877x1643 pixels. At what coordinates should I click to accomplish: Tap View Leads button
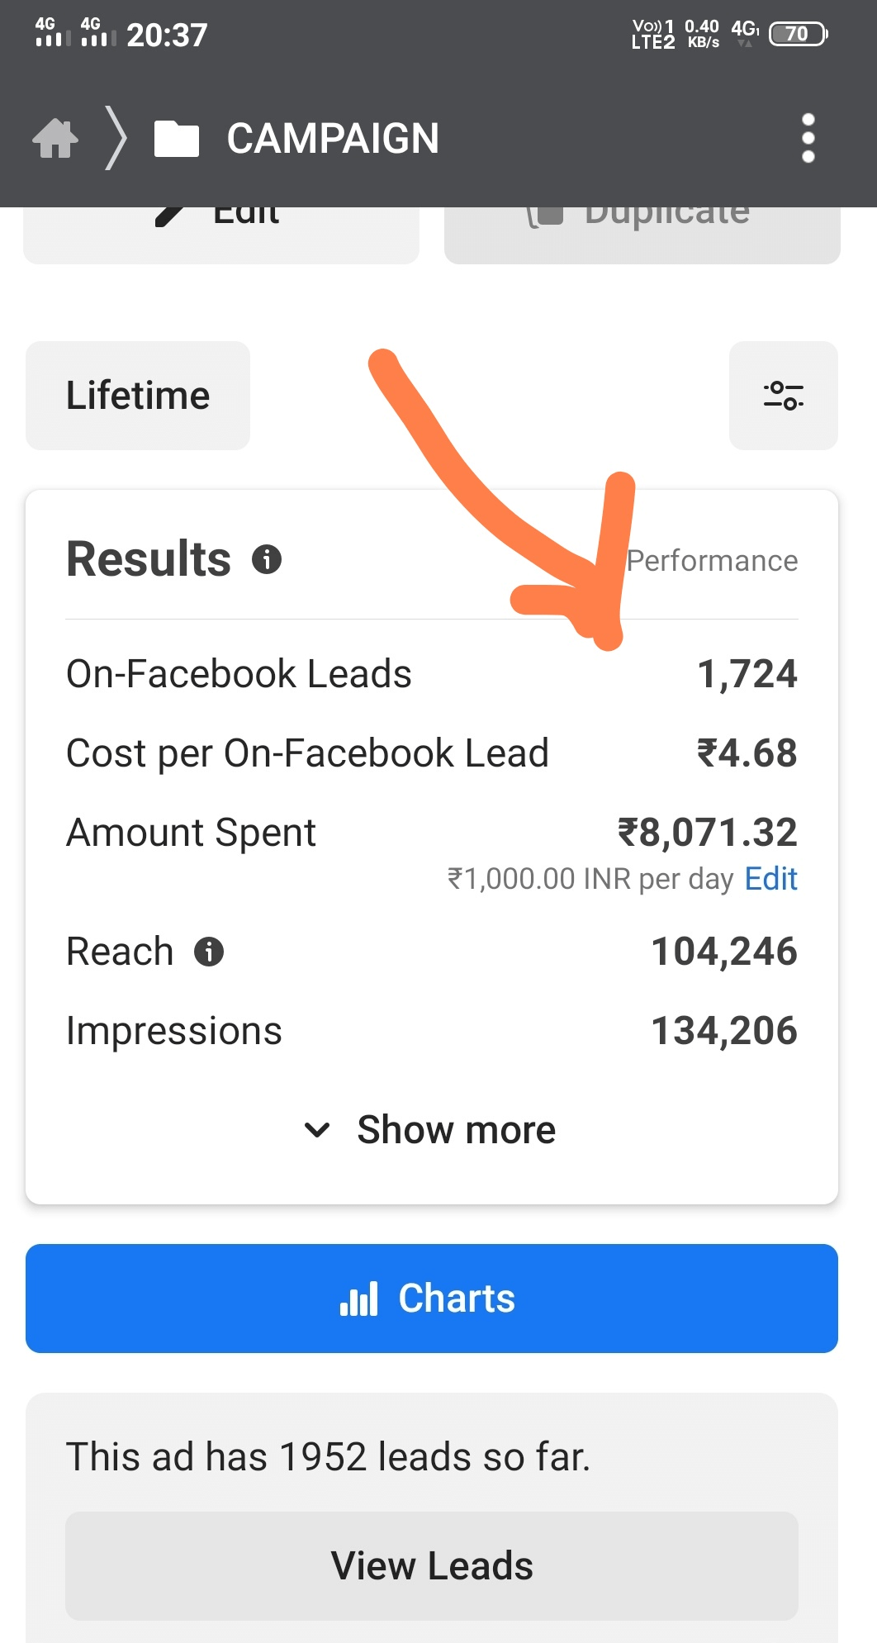[432, 1565]
